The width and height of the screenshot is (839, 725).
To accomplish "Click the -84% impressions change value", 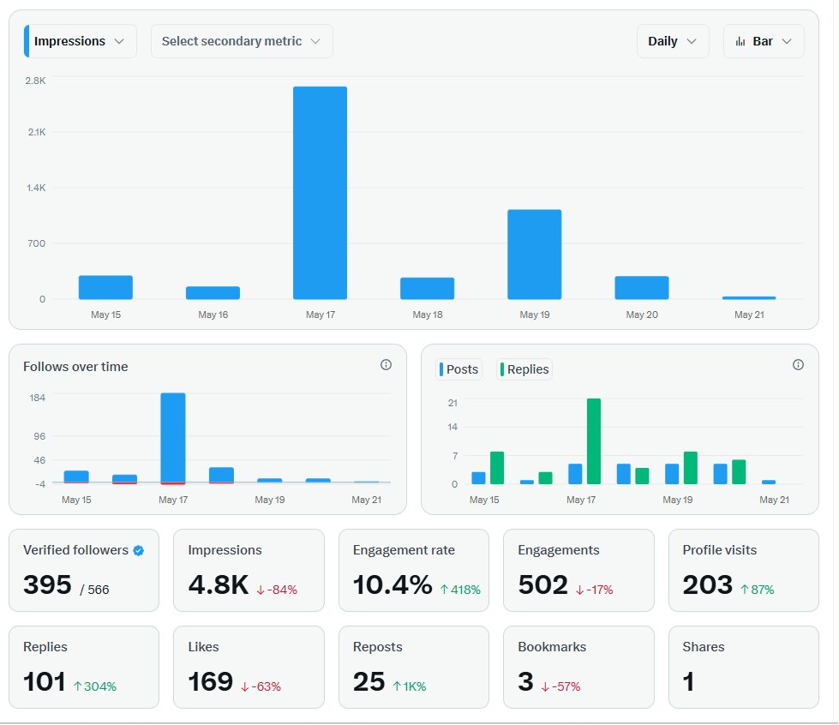I will pos(277,590).
